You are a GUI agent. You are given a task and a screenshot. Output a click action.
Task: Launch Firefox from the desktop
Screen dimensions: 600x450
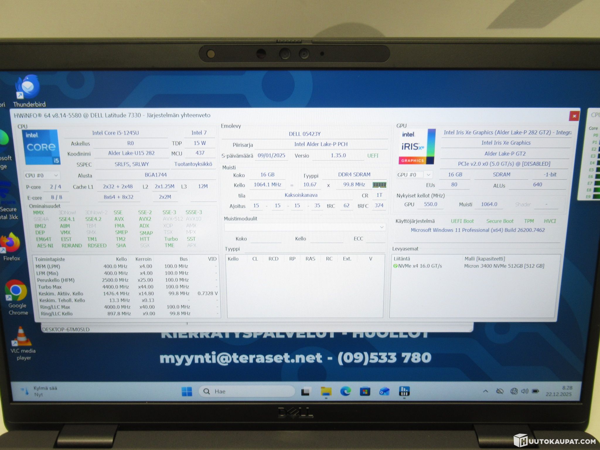tap(11, 247)
